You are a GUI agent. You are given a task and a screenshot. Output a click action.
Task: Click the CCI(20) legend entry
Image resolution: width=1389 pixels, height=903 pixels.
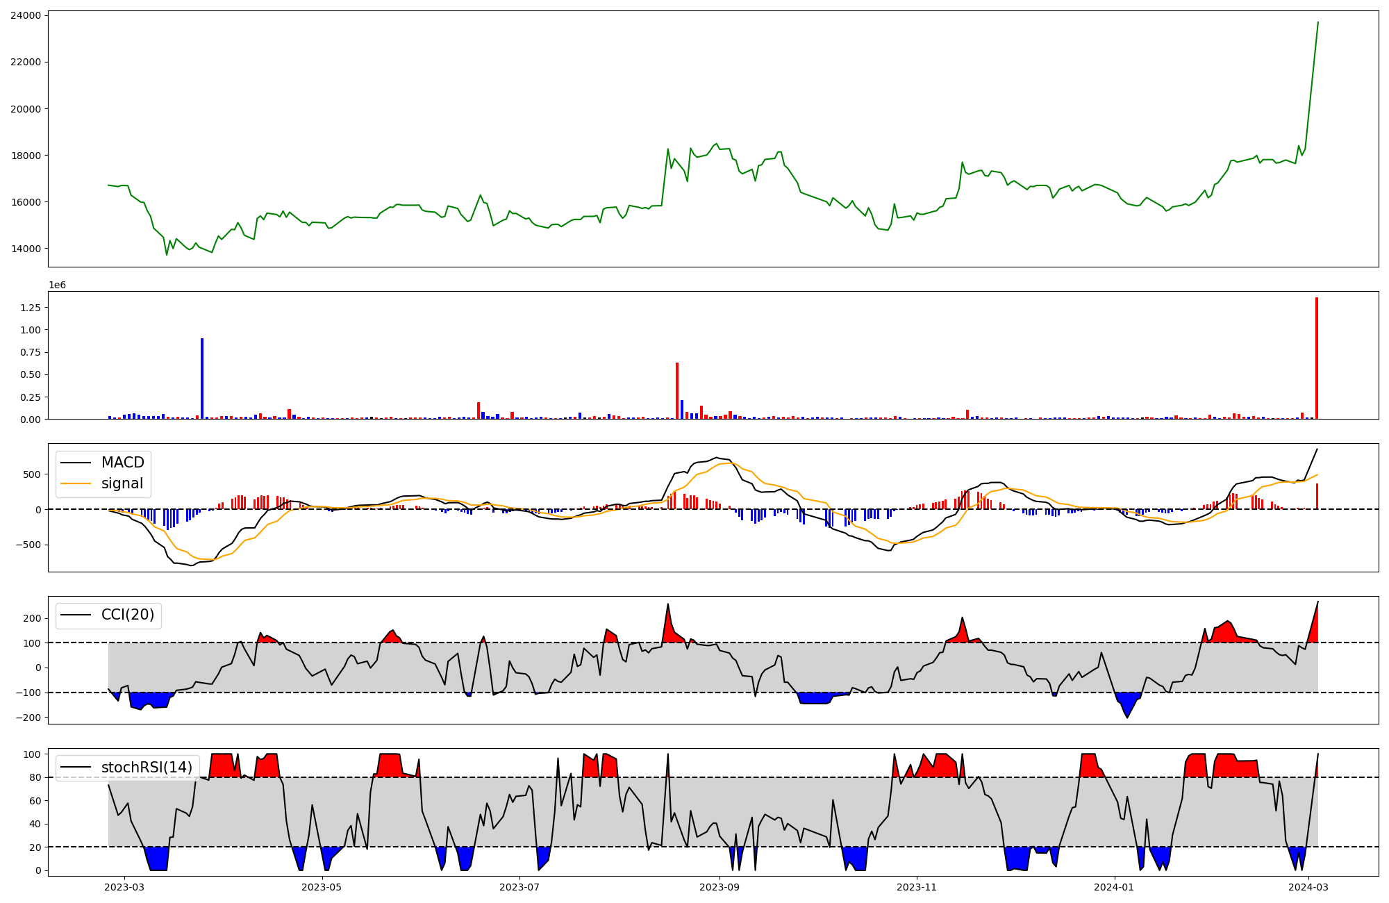click(x=127, y=615)
